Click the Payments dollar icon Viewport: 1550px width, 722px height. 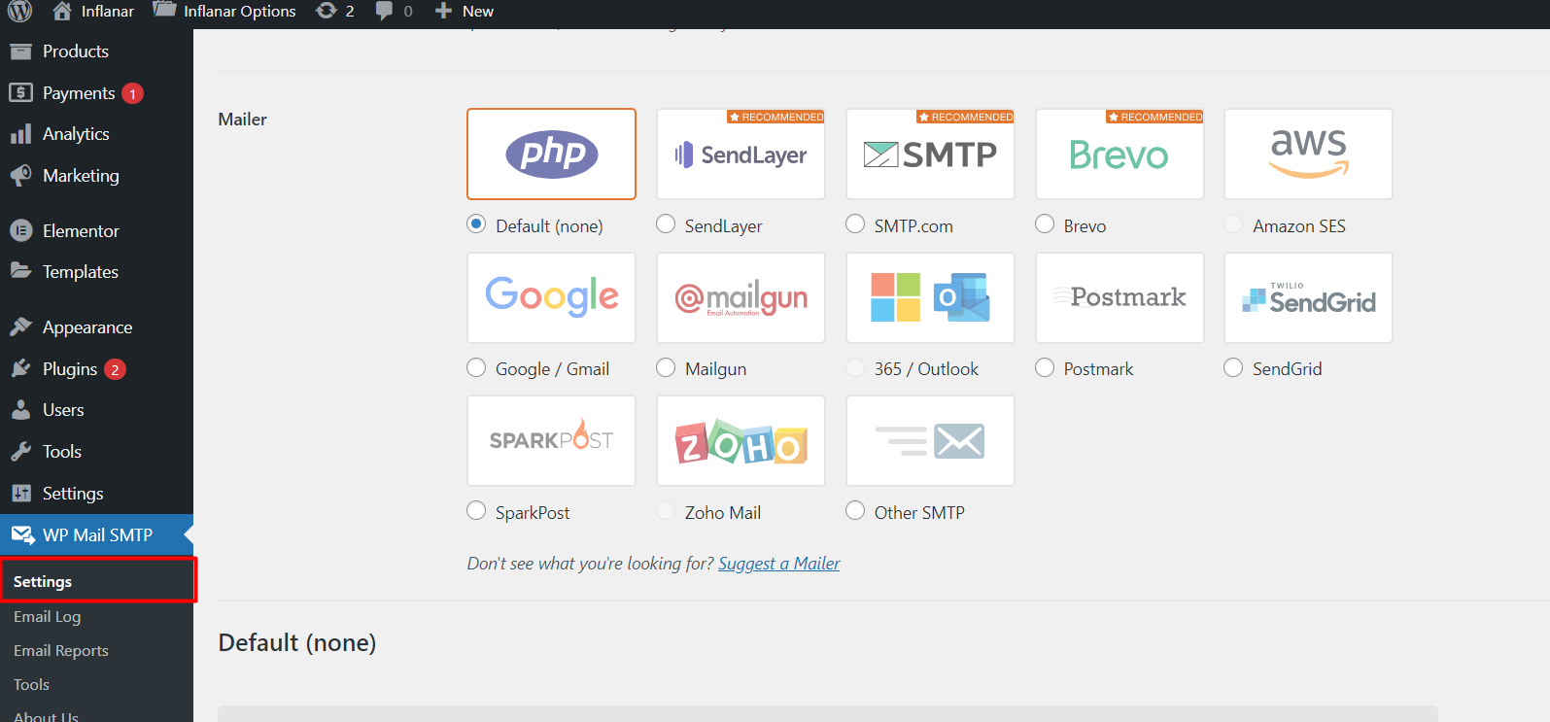(20, 92)
